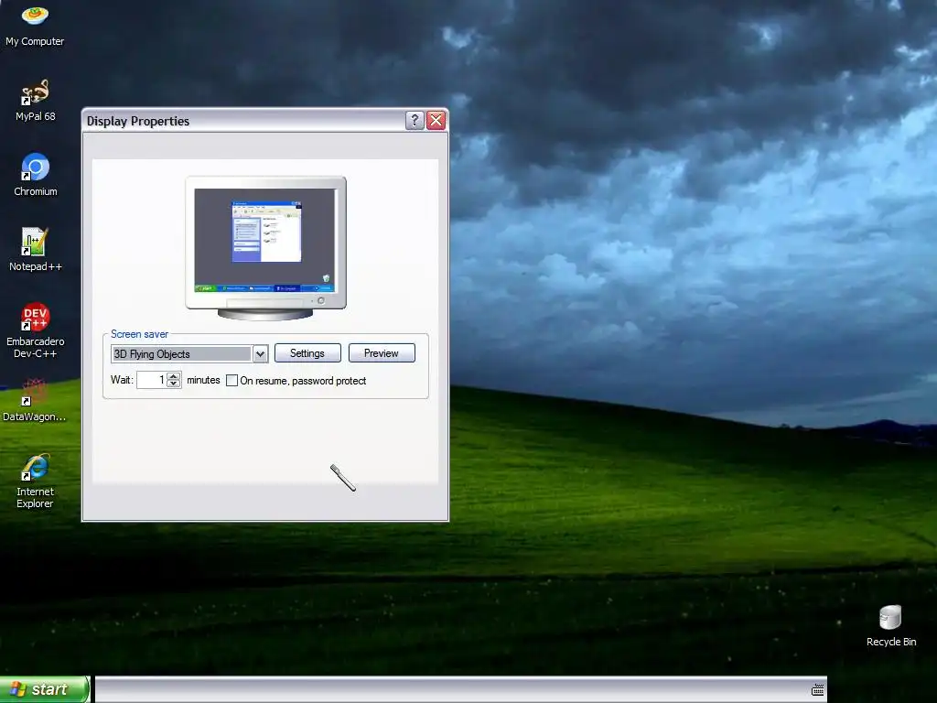Select the Recycle Bin desktop icon
937x703 pixels.
coord(891,626)
